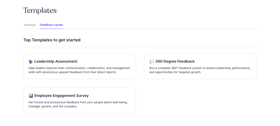Screen dimensions: 280x126
Task: Click the "Run a complete 360° feedback system" line
Action: (x=200, y=68)
